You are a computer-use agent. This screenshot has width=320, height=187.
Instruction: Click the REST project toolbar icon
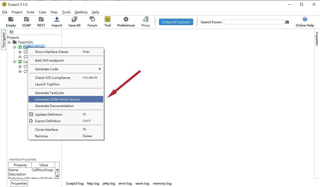[41, 19]
